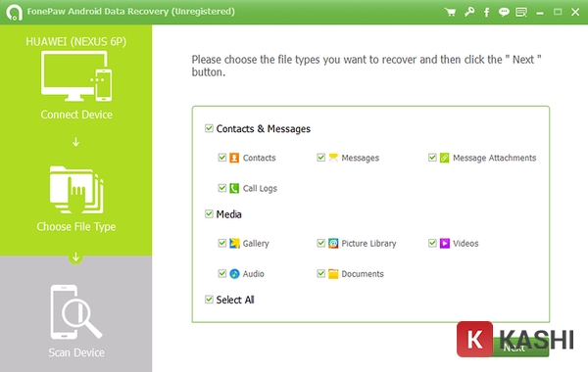Uncheck the Gallery checkbox
The height and width of the screenshot is (372, 588).
222,243
